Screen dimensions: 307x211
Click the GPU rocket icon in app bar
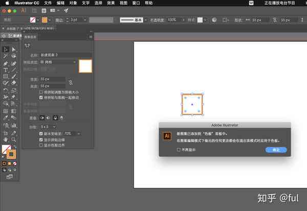point(66,11)
